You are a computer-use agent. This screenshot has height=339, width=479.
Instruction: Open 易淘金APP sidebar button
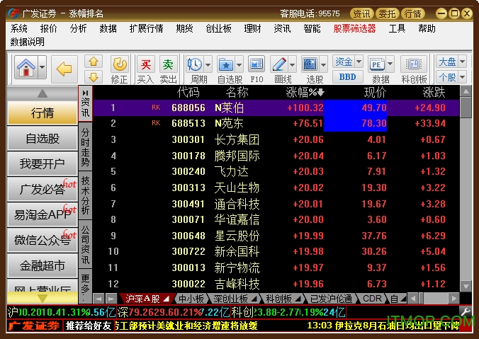pyautogui.click(x=43, y=215)
